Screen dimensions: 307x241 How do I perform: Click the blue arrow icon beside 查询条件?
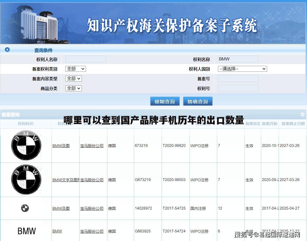point(7,49)
